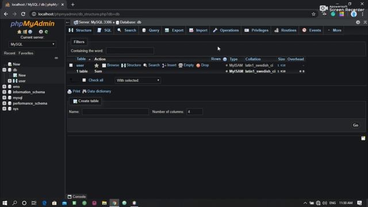Expand the ems database node
368x207 pixels.
tap(4, 86)
